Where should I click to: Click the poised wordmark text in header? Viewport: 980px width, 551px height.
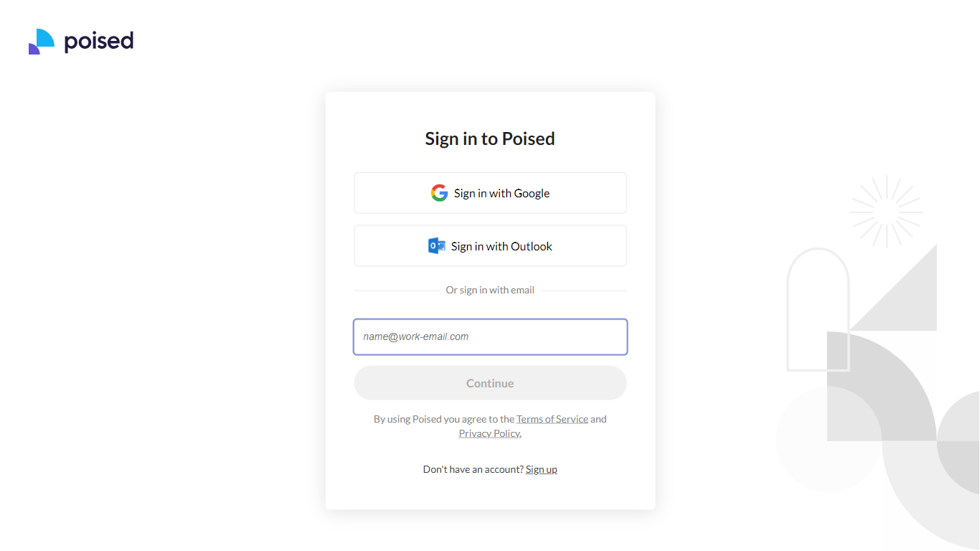click(x=99, y=42)
